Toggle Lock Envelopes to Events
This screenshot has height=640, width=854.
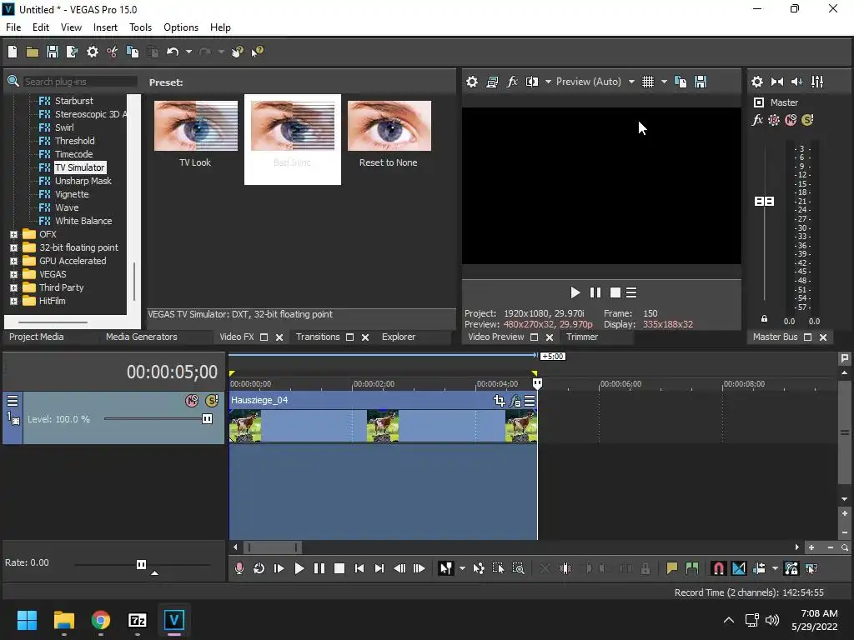pos(791,568)
